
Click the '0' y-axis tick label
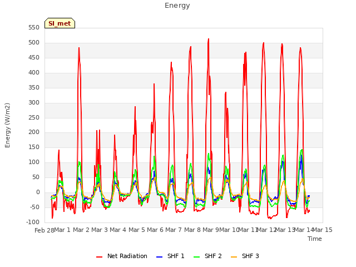(x=38, y=192)
